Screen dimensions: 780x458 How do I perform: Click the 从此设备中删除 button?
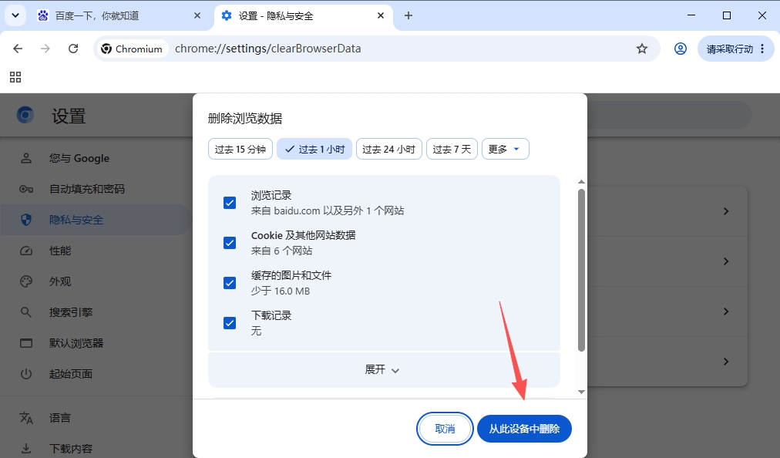click(x=524, y=429)
